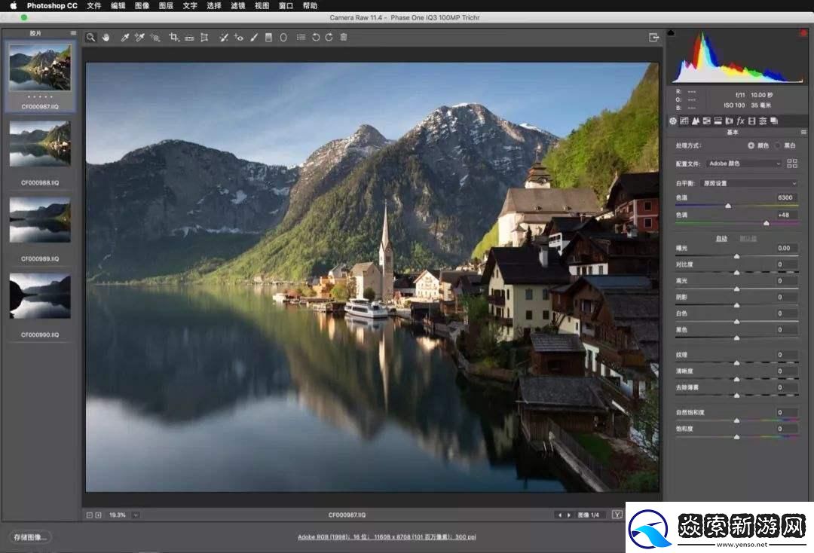
Task: Select the Graduated Filter tool
Action: tap(268, 37)
